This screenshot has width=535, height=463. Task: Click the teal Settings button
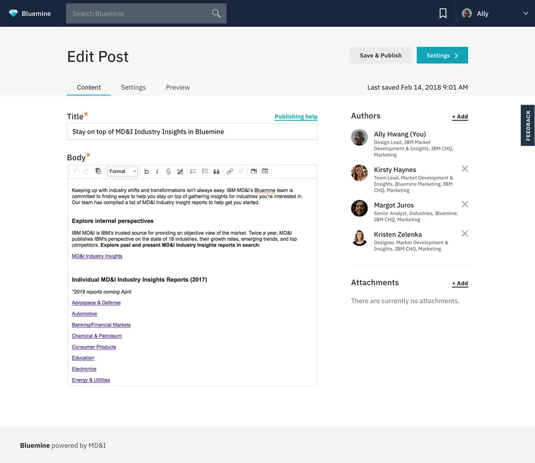442,55
